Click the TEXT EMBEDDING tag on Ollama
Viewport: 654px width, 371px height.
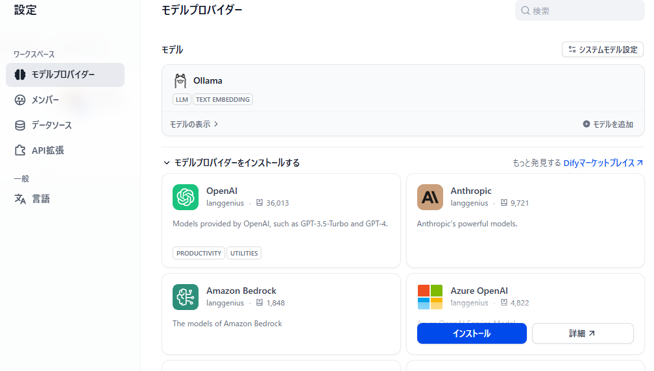tap(223, 100)
